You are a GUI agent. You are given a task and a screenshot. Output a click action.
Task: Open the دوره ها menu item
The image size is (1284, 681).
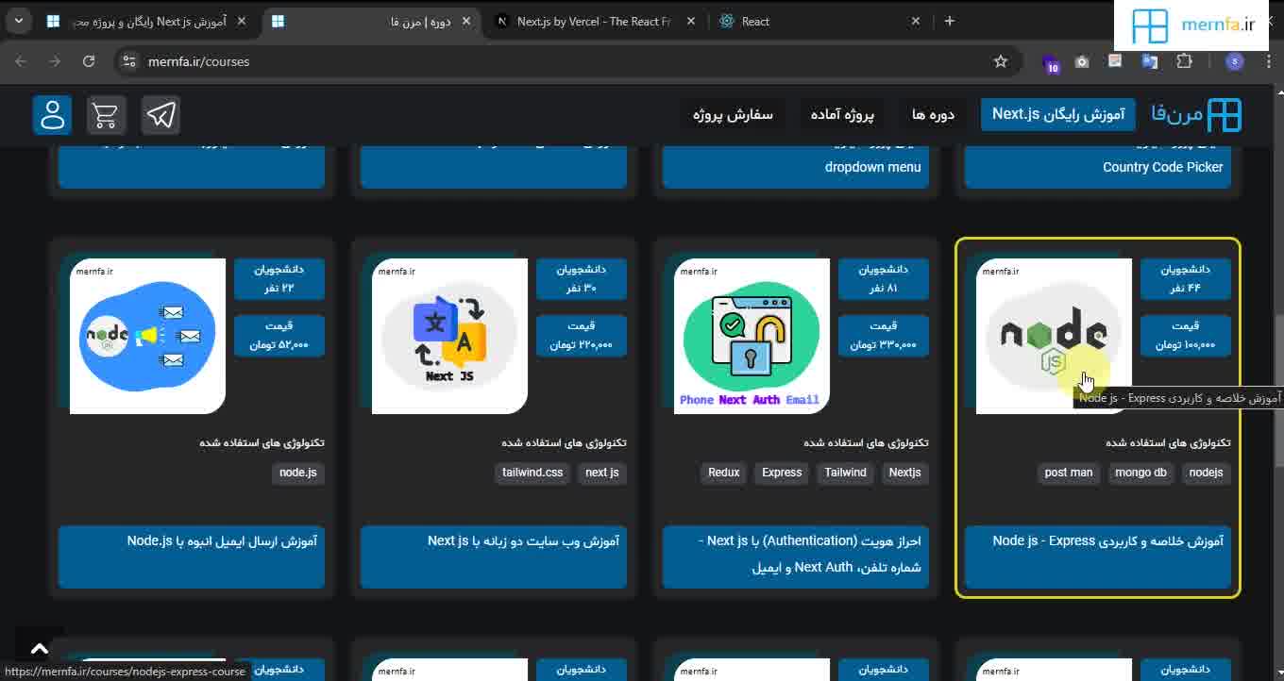(934, 114)
